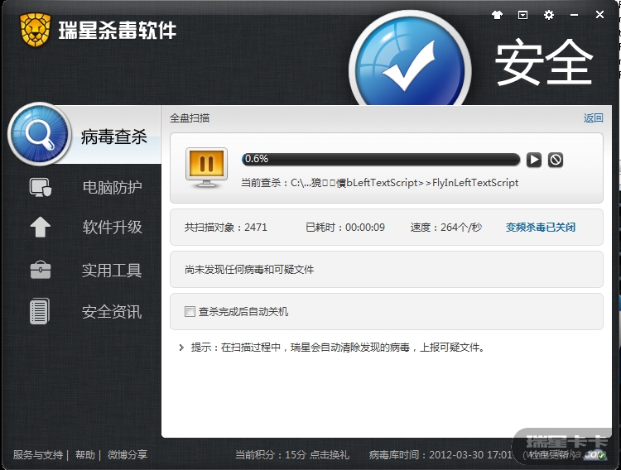This screenshot has height=470, width=621.
Task: Click the 瑞星杀毒软件 title text
Action: pyautogui.click(x=118, y=30)
